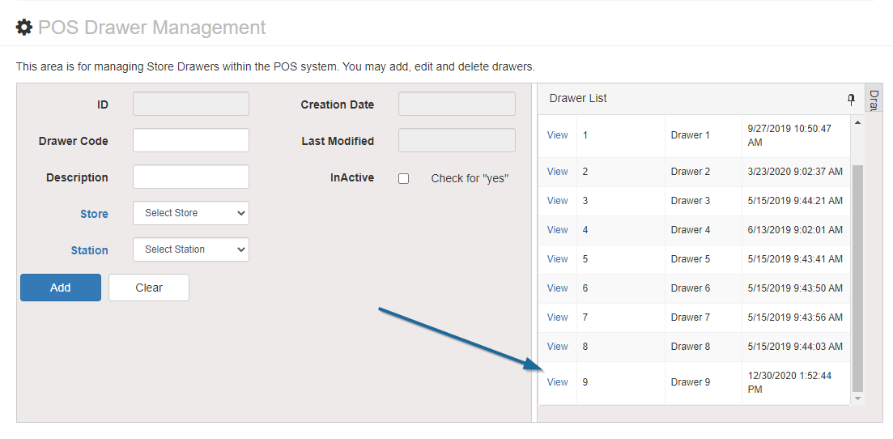The height and width of the screenshot is (439, 893).
Task: View the Drawer 3 record
Action: click(x=558, y=201)
